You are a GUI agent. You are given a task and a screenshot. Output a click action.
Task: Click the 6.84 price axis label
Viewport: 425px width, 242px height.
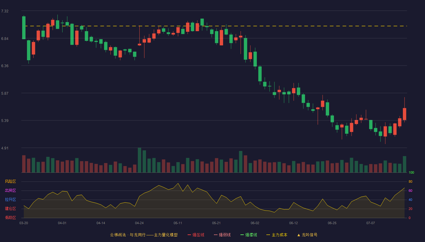(5, 39)
